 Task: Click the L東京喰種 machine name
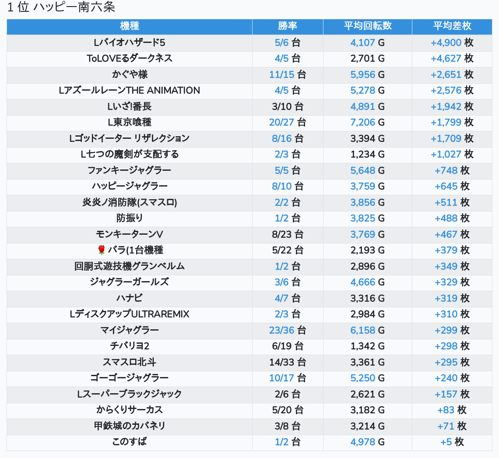(130, 122)
